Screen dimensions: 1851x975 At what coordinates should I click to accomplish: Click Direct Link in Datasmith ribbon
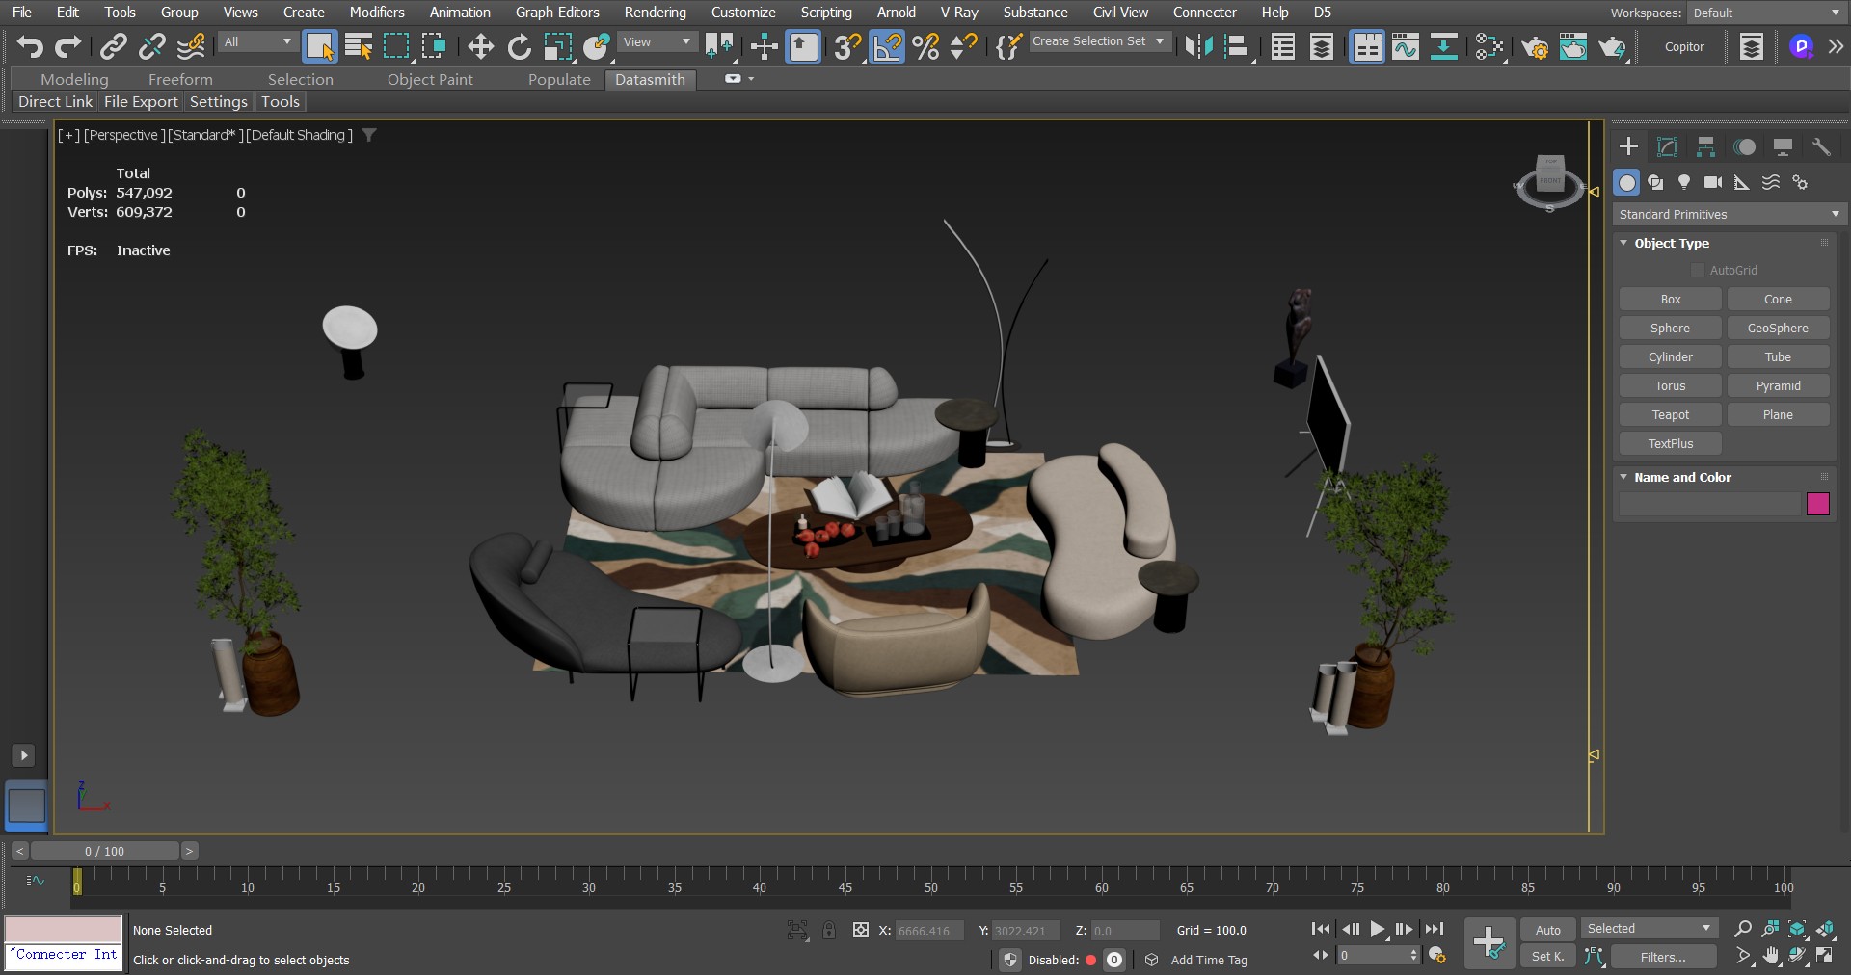pyautogui.click(x=55, y=102)
